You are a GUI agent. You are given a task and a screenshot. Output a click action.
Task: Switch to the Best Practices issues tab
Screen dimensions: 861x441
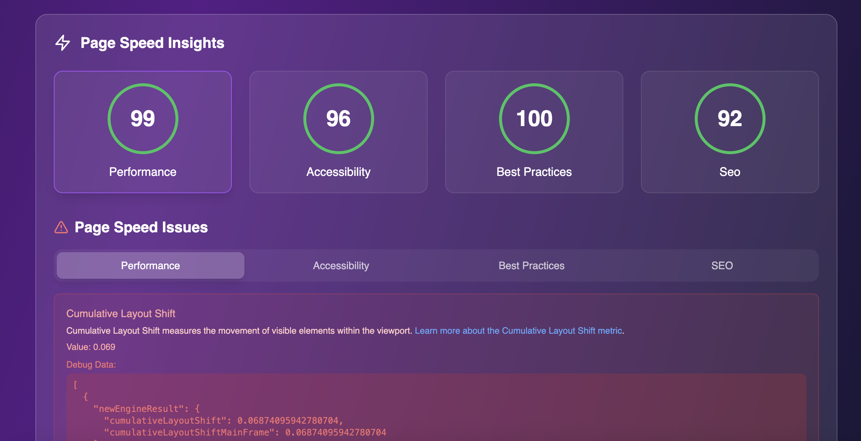531,265
